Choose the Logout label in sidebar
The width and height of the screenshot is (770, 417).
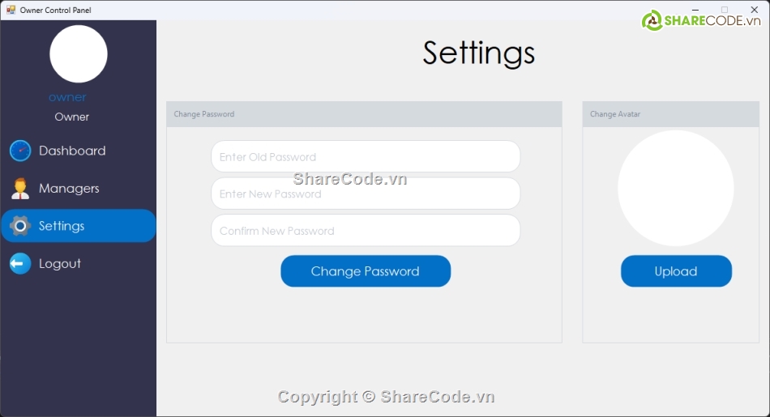tap(60, 264)
